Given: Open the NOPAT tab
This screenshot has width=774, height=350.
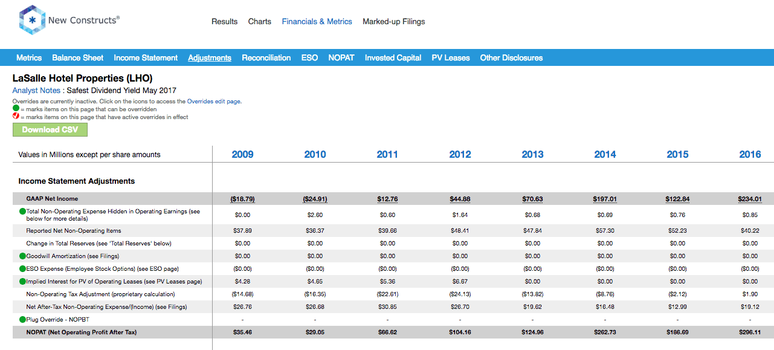Looking at the screenshot, I should point(341,57).
